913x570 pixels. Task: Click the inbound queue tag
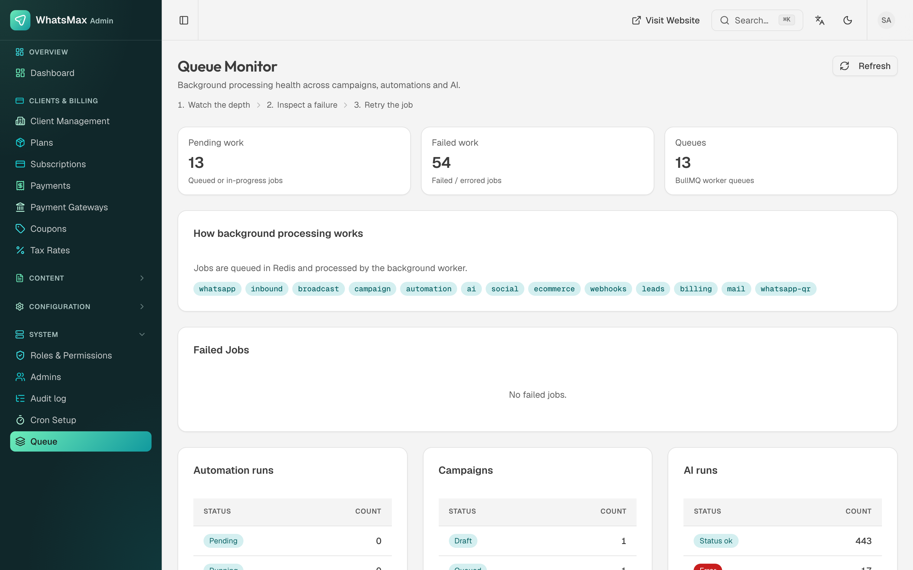click(267, 289)
